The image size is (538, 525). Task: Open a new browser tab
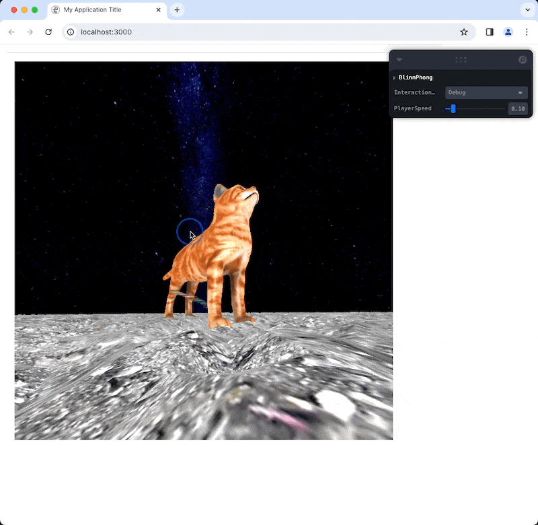coord(177,10)
